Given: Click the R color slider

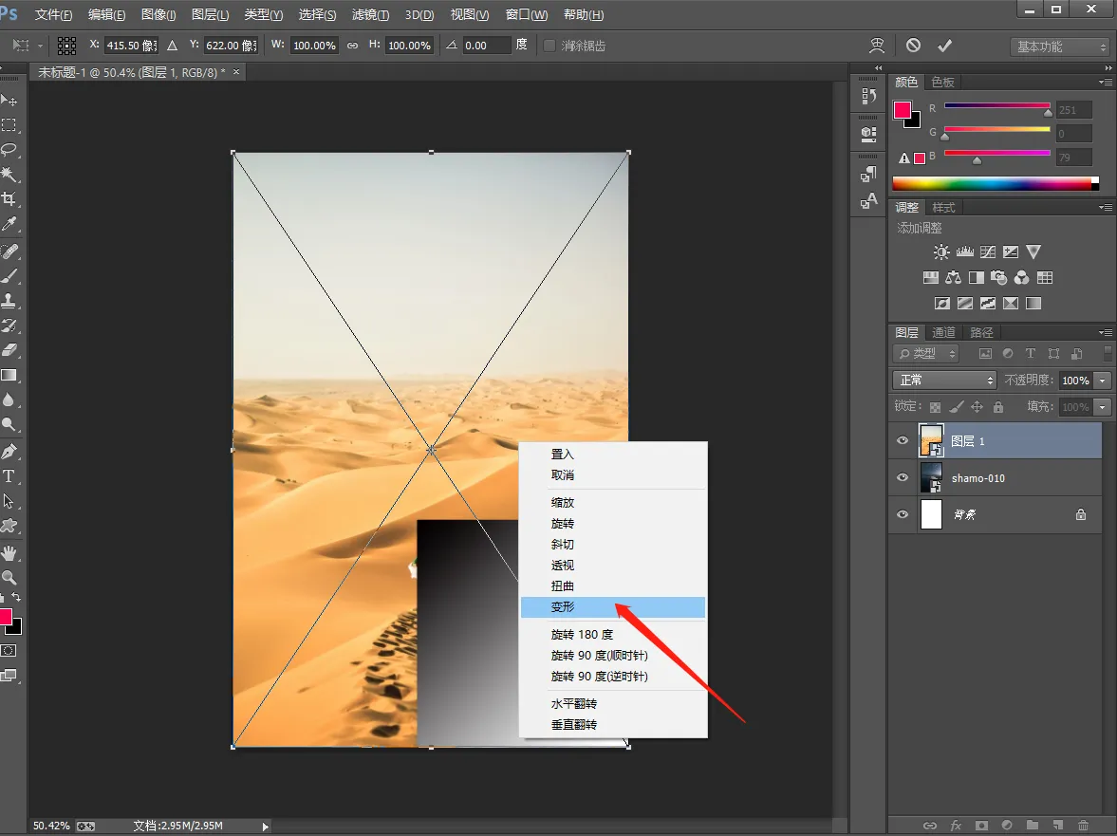Looking at the screenshot, I should 996,105.
